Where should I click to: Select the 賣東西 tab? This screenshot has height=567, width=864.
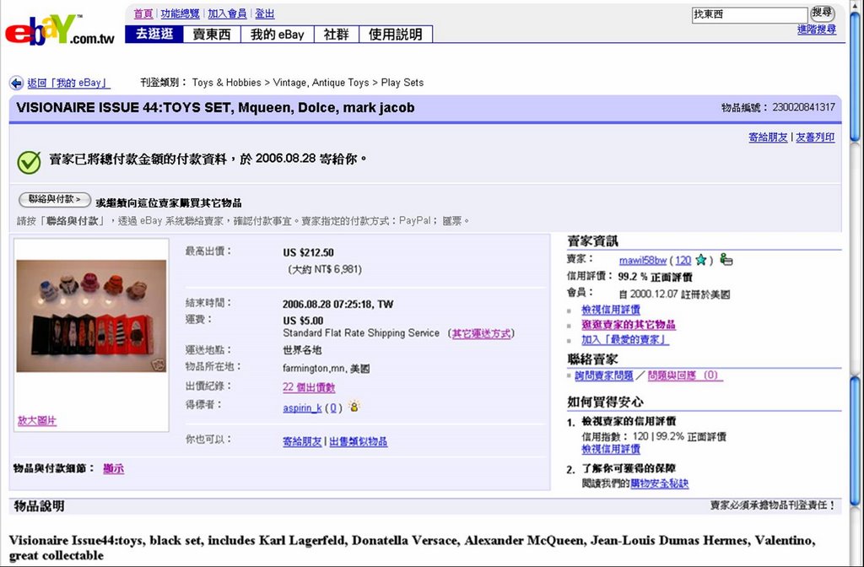point(212,34)
